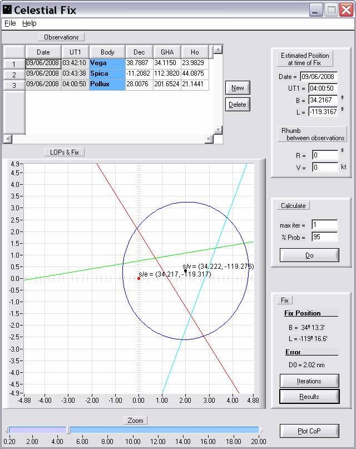Click the Celestial Fix title bar app icon
356x449 pixels.
tap(7, 9)
